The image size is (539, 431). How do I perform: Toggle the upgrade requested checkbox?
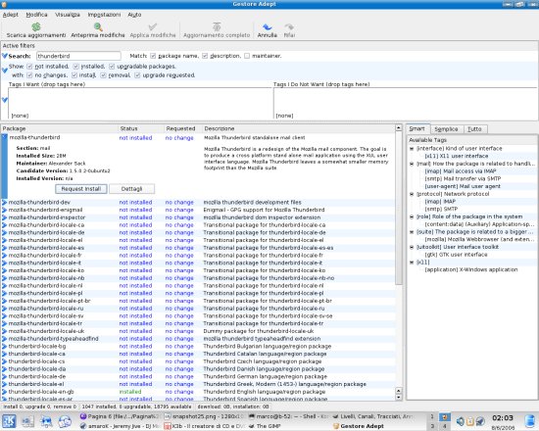coord(137,75)
